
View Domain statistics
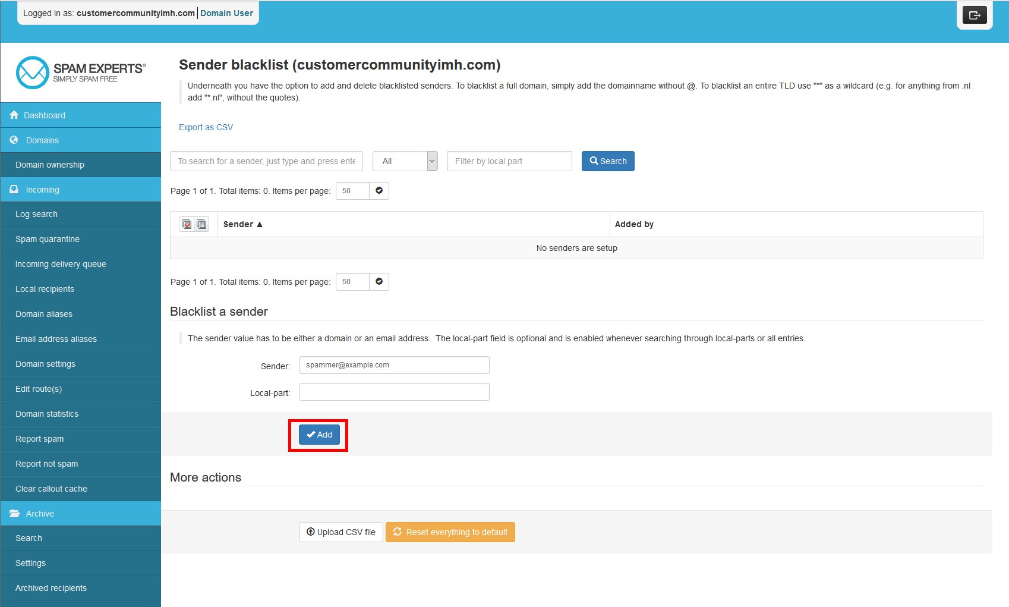pyautogui.click(x=81, y=414)
